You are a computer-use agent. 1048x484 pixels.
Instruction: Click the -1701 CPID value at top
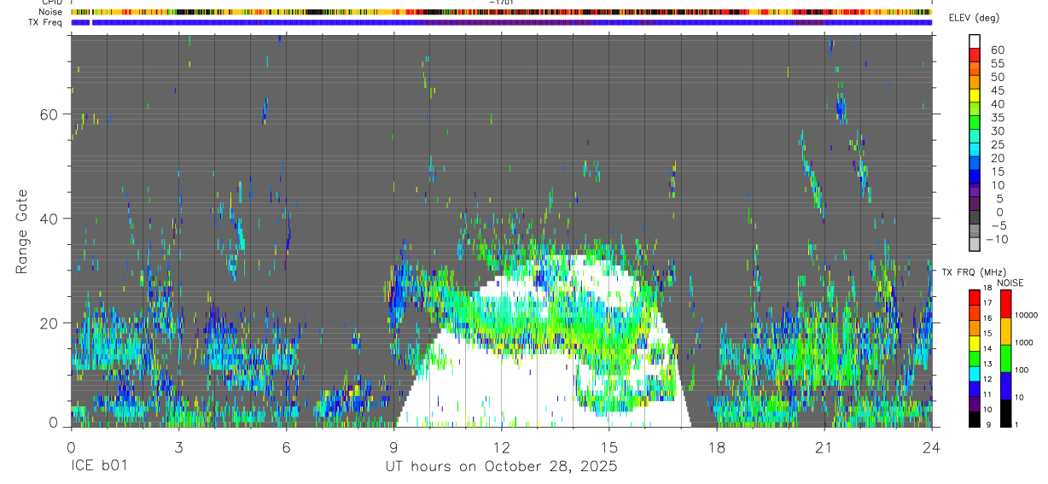point(500,3)
